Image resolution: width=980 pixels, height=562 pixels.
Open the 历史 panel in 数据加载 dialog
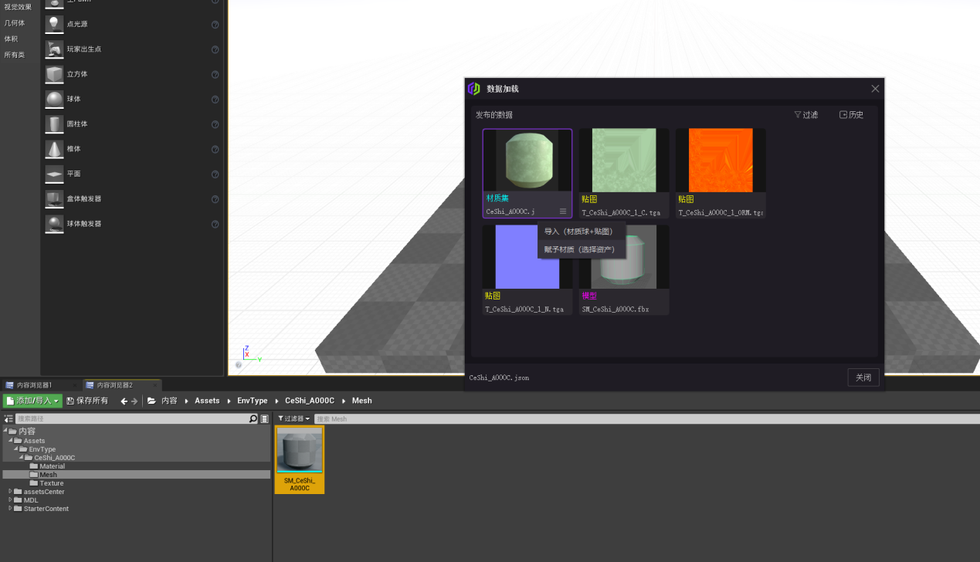tap(851, 114)
